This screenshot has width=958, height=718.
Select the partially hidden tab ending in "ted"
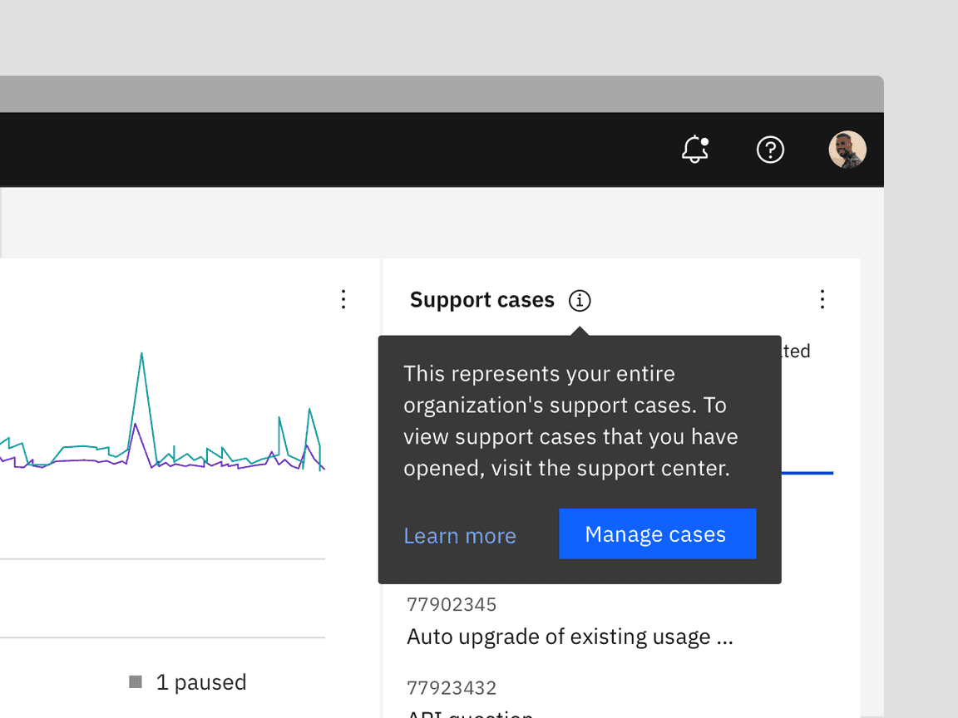coord(796,351)
